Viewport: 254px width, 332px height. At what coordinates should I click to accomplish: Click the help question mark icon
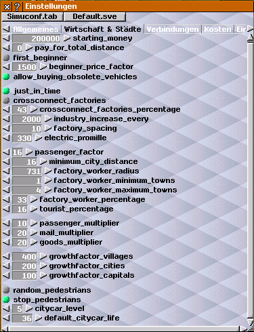click(x=17, y=7)
